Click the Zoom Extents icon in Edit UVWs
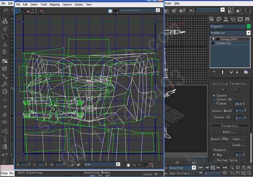Image resolution: width=253 pixels, height=177 pixels. (145, 165)
